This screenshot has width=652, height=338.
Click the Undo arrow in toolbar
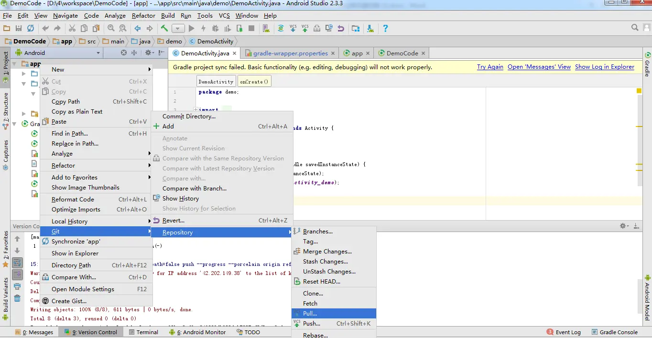tap(45, 29)
